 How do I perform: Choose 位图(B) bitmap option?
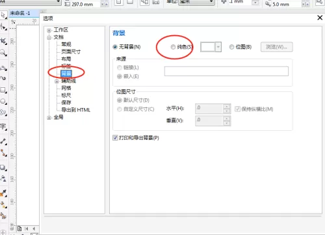(x=240, y=47)
